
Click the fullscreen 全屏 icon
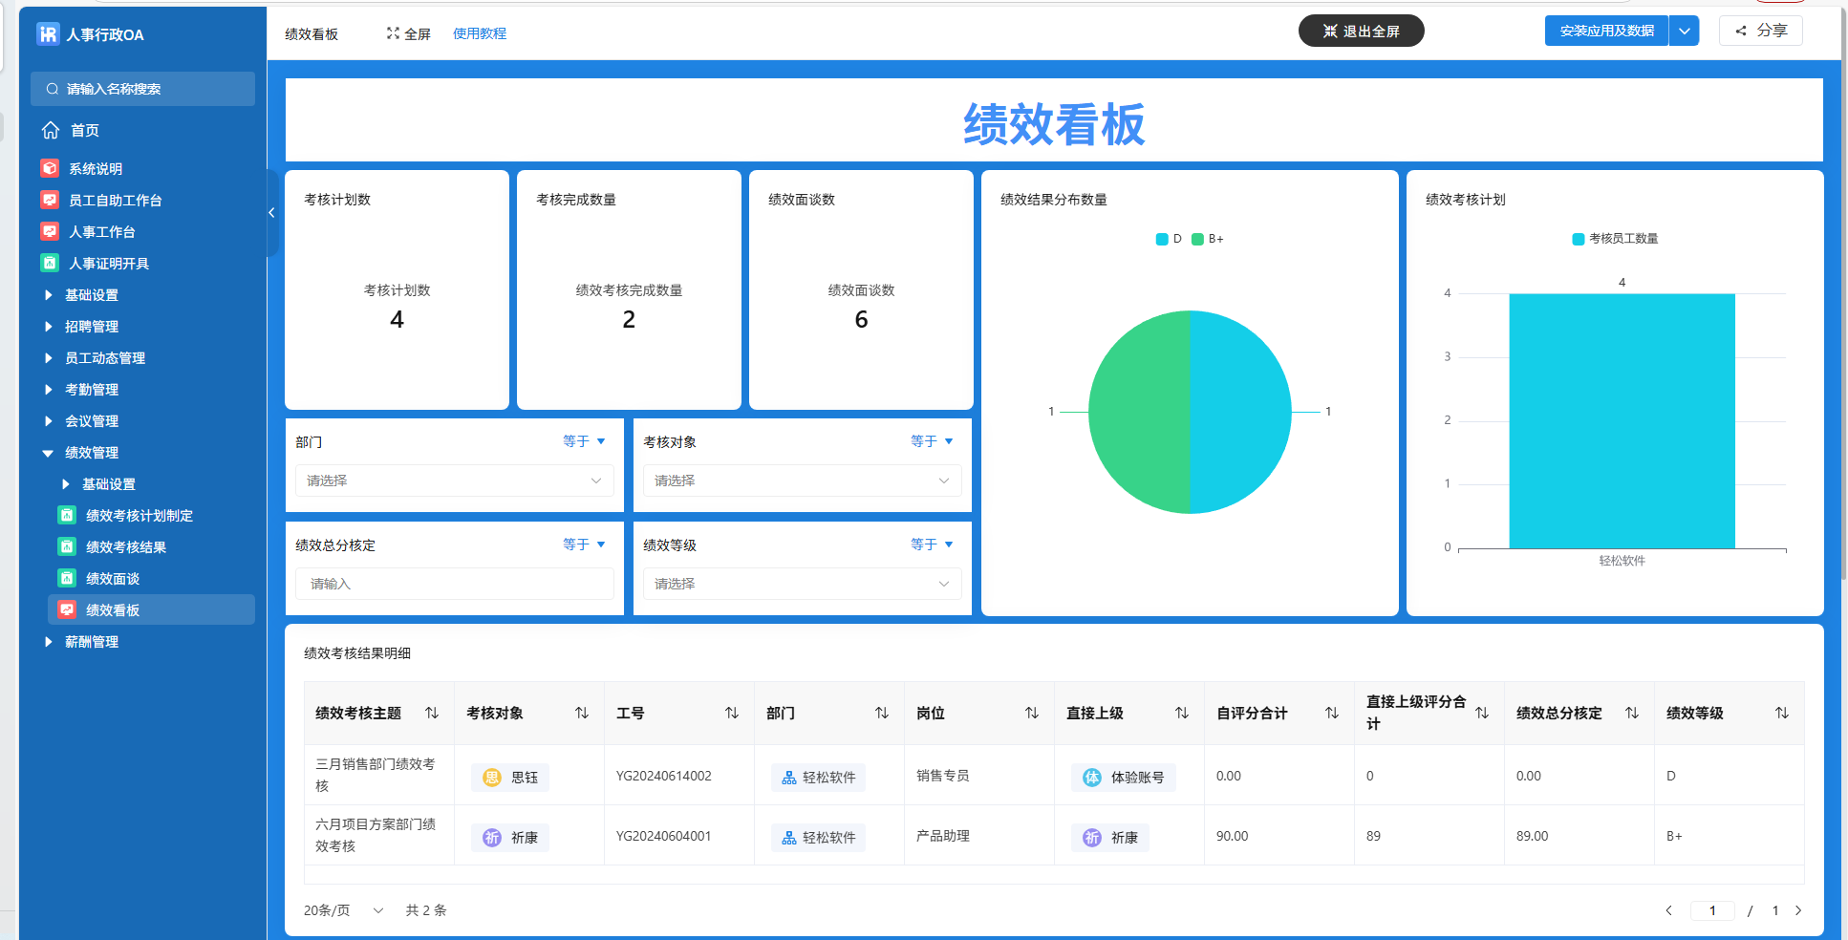(x=393, y=33)
